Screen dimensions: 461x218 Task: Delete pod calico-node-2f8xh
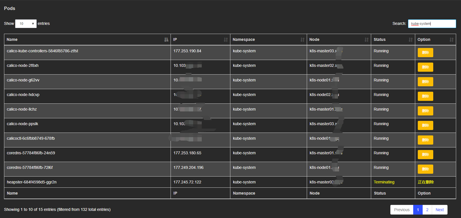[425, 67]
